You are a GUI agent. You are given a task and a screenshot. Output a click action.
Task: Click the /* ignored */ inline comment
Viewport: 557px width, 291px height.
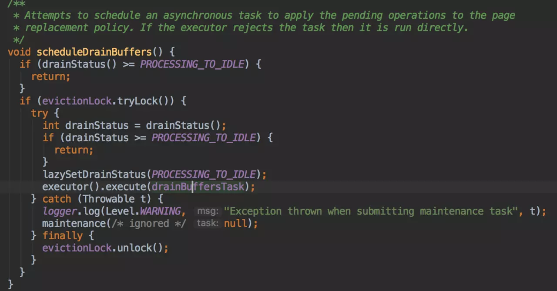tap(149, 224)
